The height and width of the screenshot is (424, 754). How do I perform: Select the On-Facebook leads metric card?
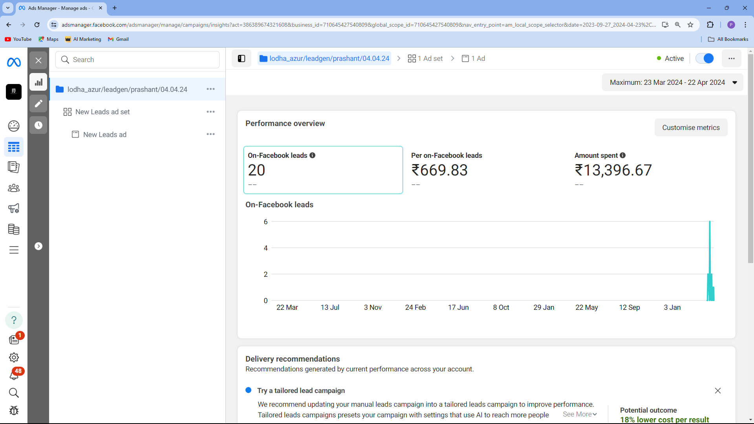[x=323, y=170]
